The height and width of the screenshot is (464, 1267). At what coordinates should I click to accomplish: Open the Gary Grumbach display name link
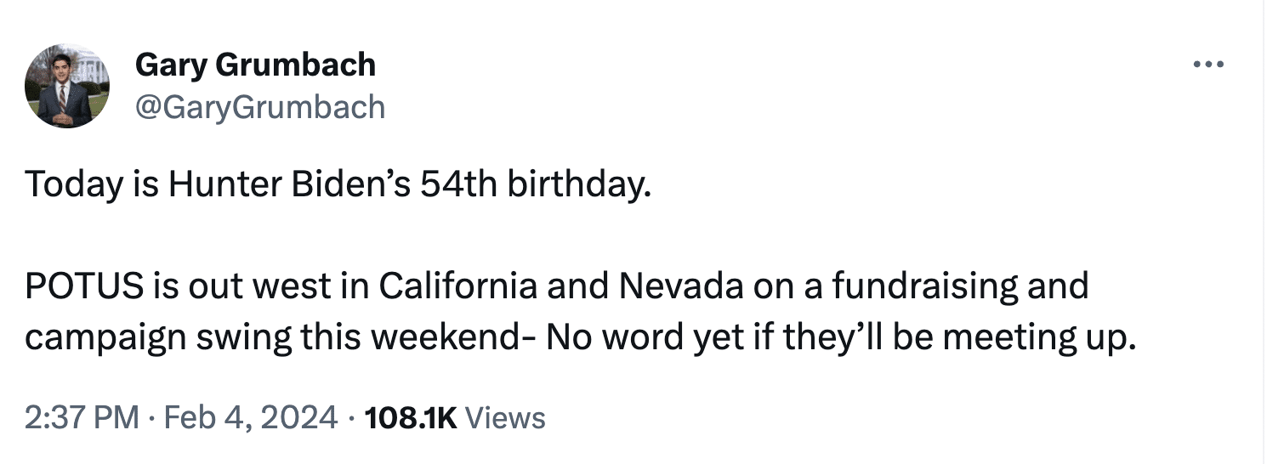point(255,65)
